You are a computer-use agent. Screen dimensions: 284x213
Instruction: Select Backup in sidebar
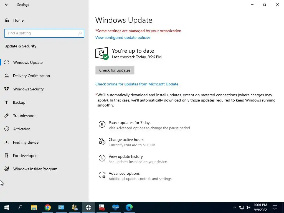19,102
